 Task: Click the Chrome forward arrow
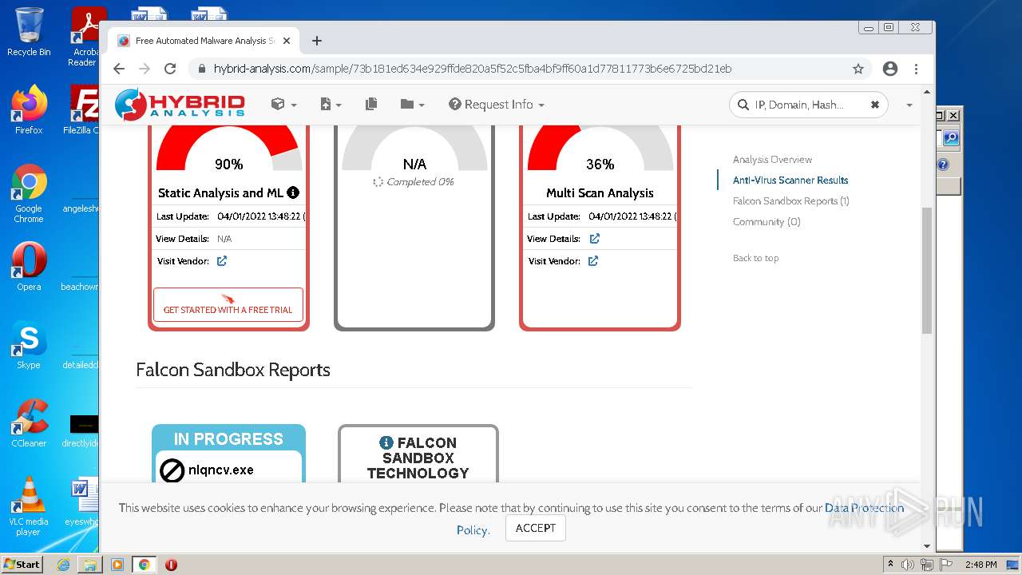[145, 69]
